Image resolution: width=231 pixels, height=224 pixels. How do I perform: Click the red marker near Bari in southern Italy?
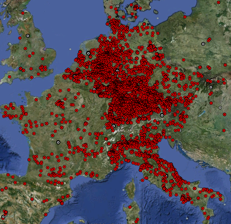195,189
